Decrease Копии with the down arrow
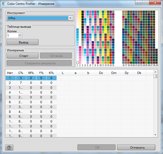 tap(20, 36)
